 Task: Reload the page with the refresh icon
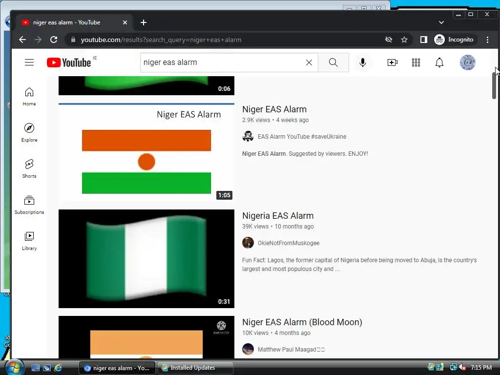(x=54, y=40)
